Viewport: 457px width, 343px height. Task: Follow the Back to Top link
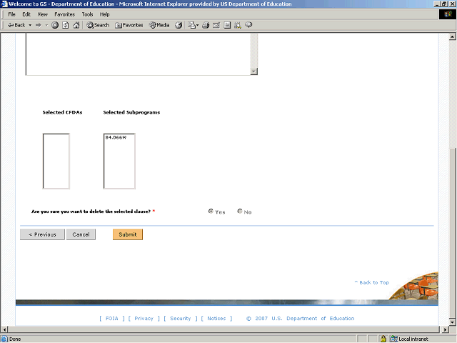click(371, 283)
